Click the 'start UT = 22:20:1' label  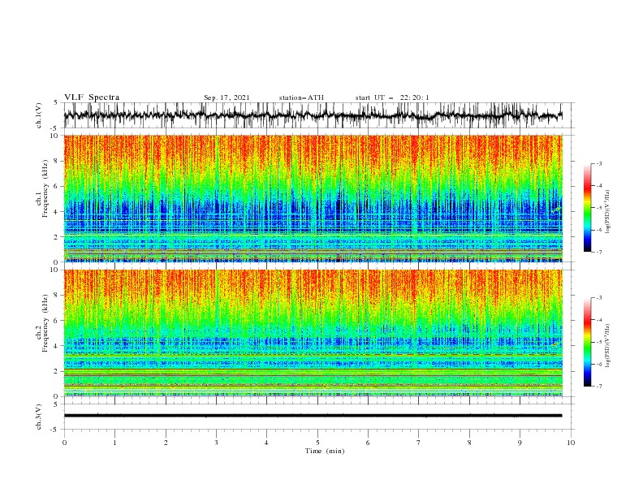392,97
